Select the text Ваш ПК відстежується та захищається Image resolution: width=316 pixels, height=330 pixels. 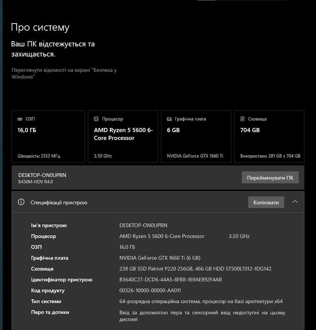pos(53,49)
